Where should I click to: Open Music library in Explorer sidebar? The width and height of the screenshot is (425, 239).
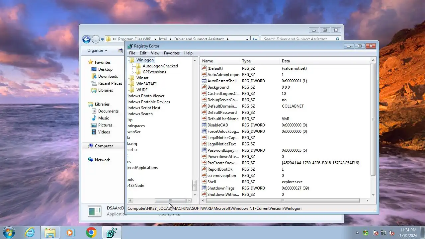[103, 118]
